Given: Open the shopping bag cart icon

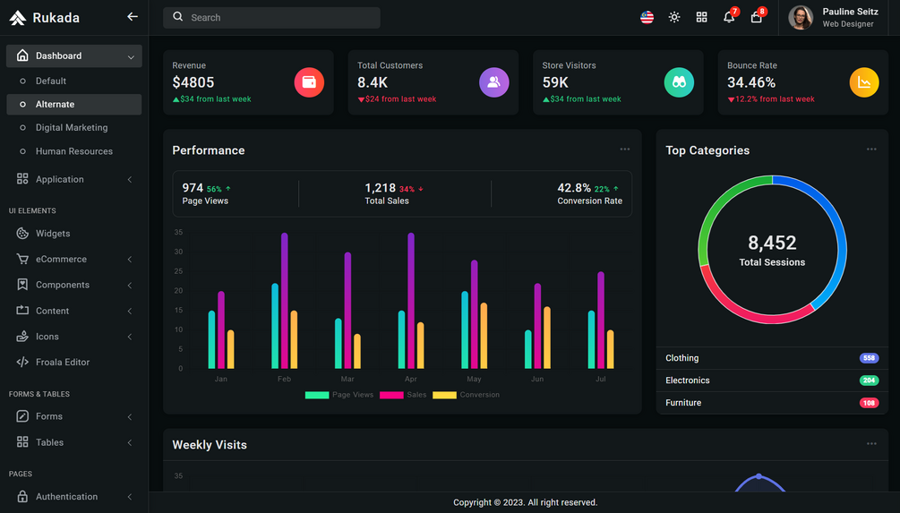Looking at the screenshot, I should coord(758,15).
